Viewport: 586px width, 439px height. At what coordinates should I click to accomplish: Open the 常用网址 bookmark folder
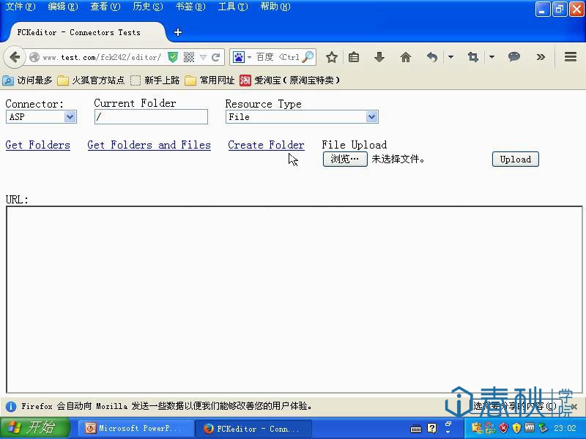click(x=209, y=80)
